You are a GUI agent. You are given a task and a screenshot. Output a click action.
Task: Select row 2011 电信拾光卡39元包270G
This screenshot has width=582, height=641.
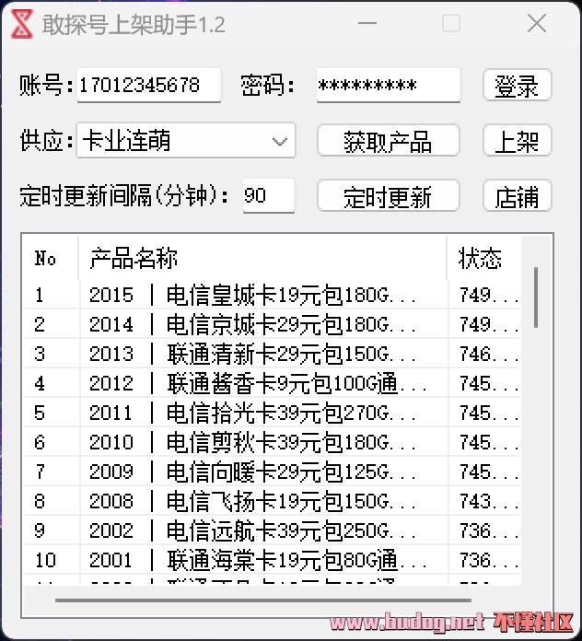point(272,413)
